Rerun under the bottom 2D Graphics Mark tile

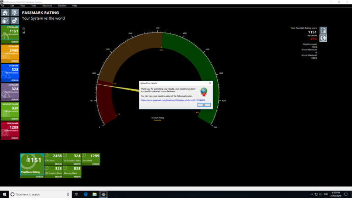click(x=58, y=177)
